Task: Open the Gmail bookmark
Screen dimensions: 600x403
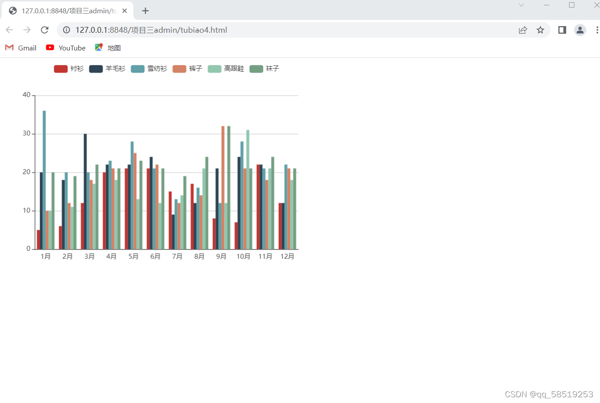Action: pos(21,48)
